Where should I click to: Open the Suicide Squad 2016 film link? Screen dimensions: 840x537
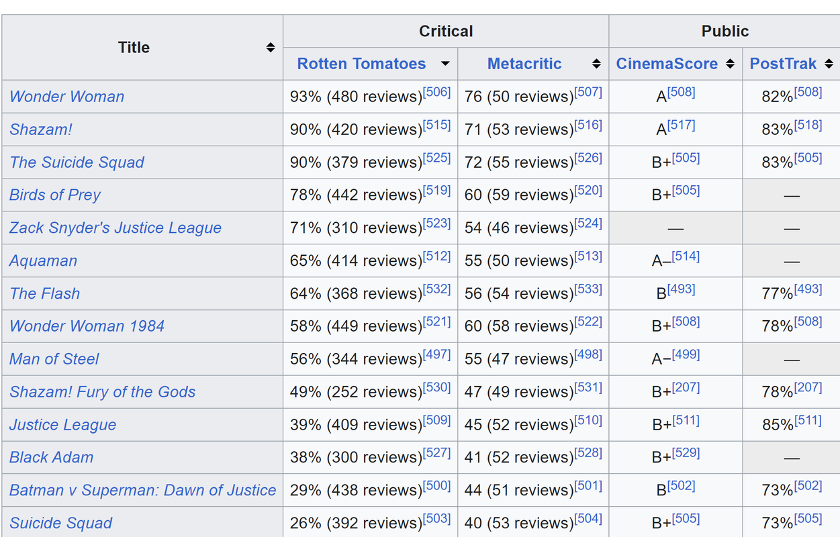tap(60, 524)
